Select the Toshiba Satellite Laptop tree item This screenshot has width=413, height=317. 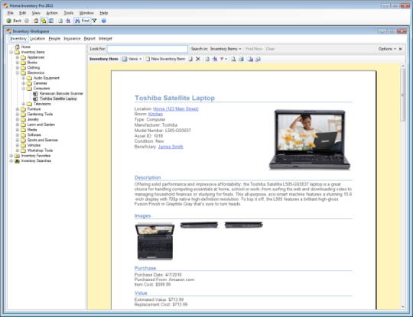click(58, 99)
